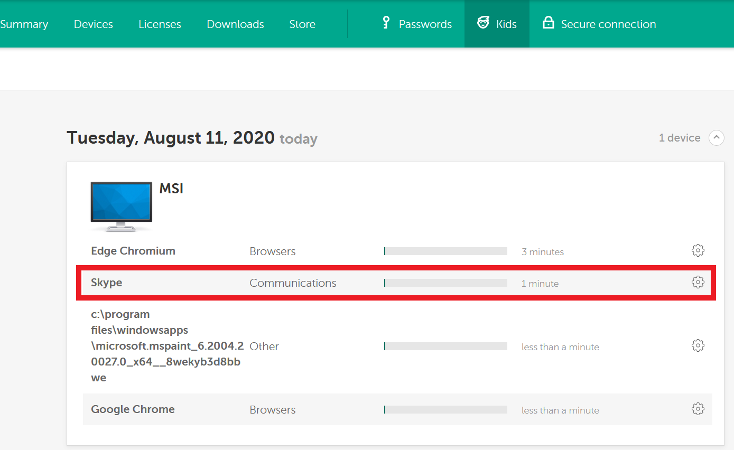The height and width of the screenshot is (450, 734).
Task: Select the Edge Chromium application name
Action: pyautogui.click(x=133, y=251)
